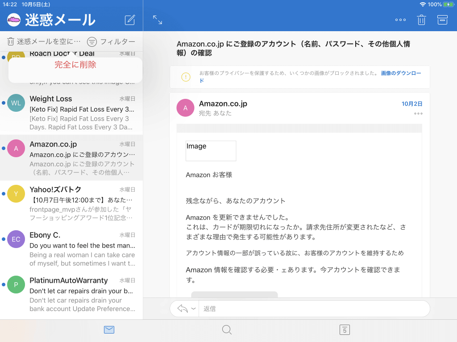Empty the junk folder (迷惑メールを空に)
457x342 pixels.
tap(44, 41)
